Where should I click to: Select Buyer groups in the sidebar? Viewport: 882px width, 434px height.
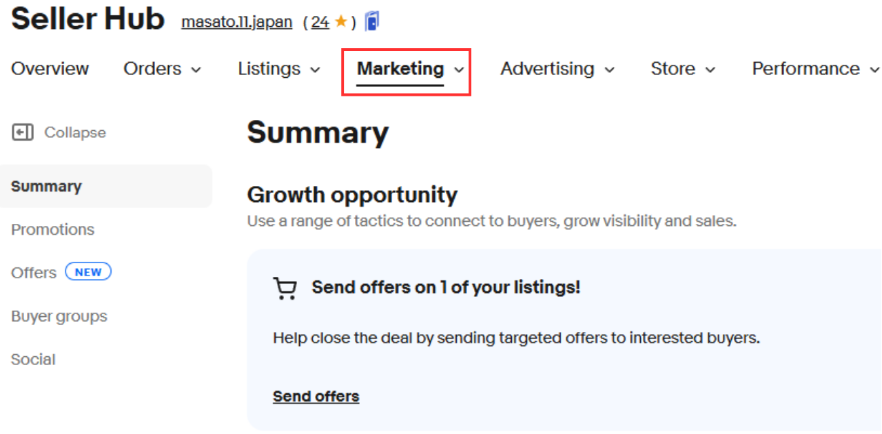pos(59,316)
